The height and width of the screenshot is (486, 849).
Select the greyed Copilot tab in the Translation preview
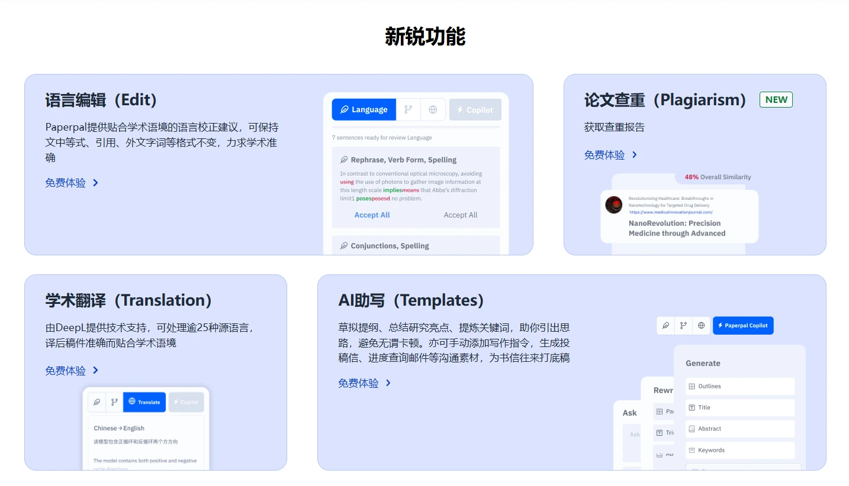(x=186, y=402)
